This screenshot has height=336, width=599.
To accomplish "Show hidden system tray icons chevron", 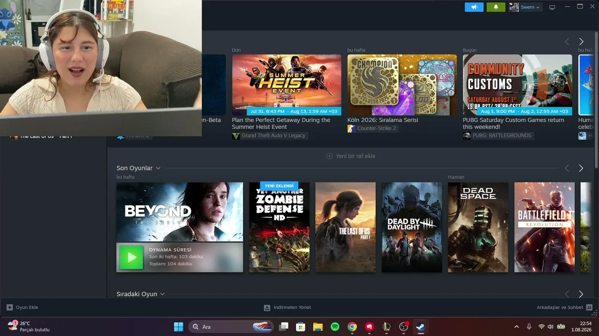I will 517,327.
